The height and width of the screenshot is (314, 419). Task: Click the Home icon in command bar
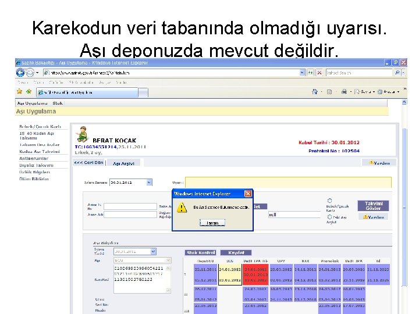coord(315,92)
